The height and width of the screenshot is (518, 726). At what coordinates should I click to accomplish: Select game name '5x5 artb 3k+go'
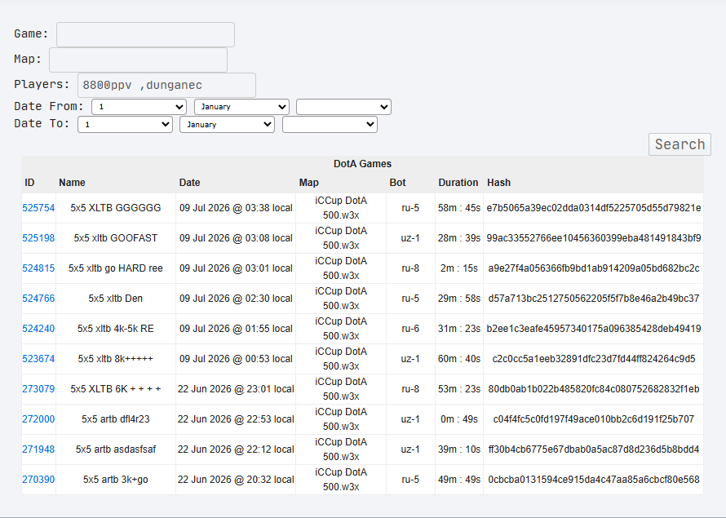(116, 480)
